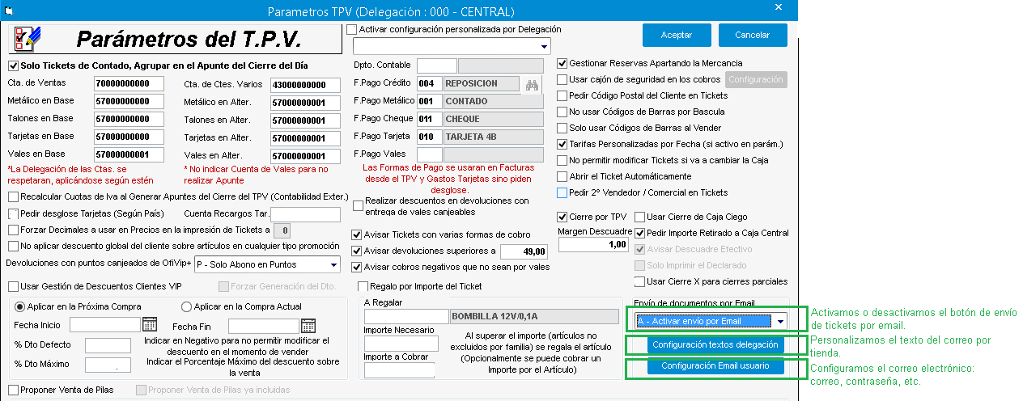This screenshot has width=1023, height=401.
Task: Check Usar Cierre X para cierres parciales
Action: 639,281
